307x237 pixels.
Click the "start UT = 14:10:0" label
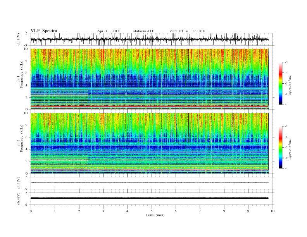coord(187,31)
